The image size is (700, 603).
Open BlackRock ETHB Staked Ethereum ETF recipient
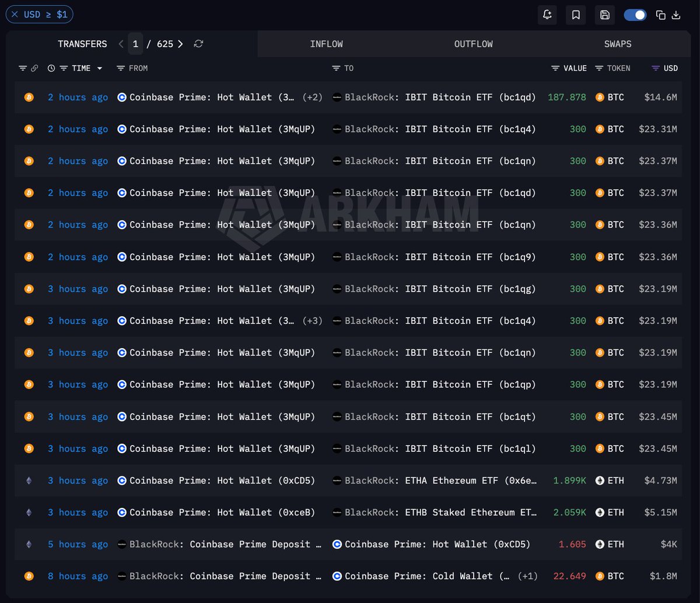point(440,513)
